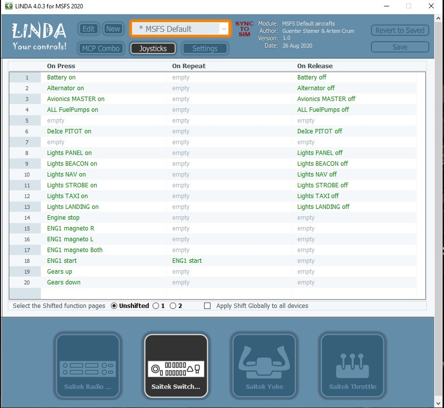
Task: Click the On Release column header
Action: (x=315, y=66)
